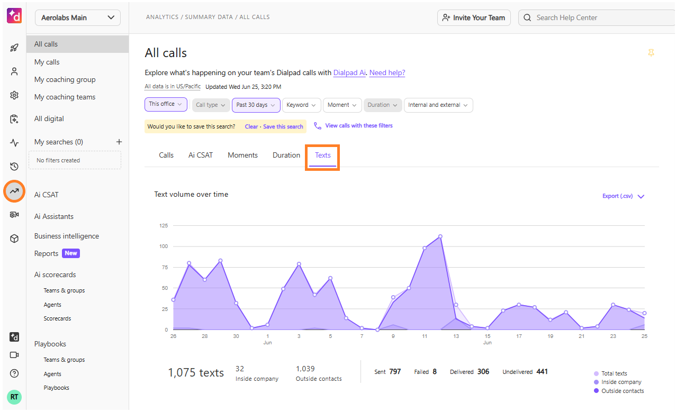Open the history clock icon in sidebar
Image resolution: width=676 pixels, height=412 pixels.
point(14,167)
